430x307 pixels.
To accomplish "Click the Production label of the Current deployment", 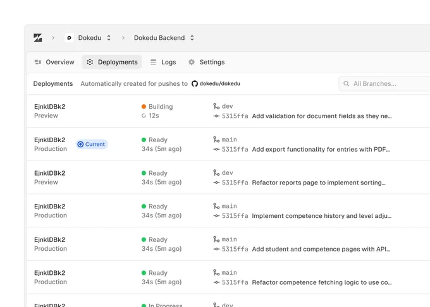I will pos(51,149).
